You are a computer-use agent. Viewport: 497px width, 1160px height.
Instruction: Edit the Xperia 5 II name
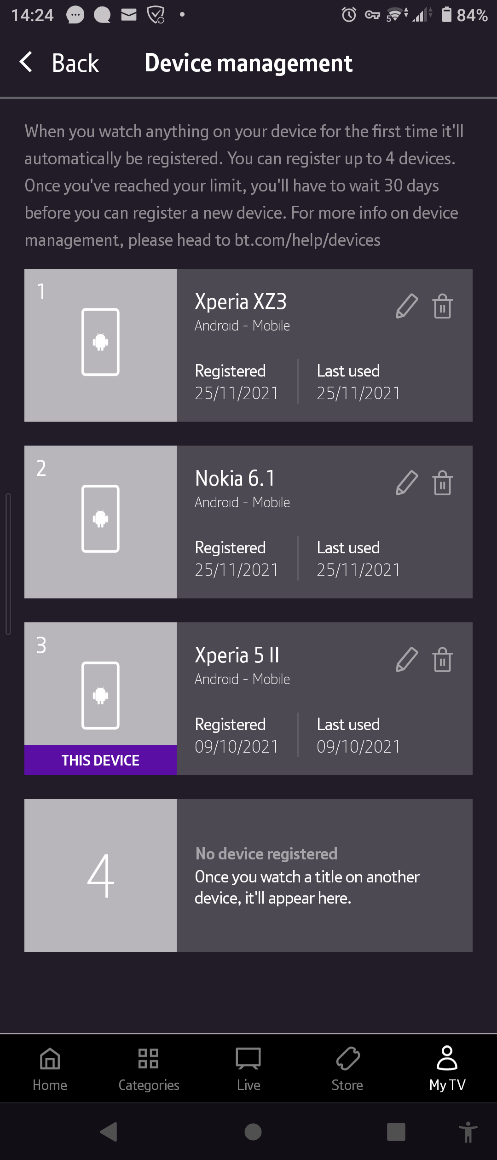pyautogui.click(x=407, y=660)
